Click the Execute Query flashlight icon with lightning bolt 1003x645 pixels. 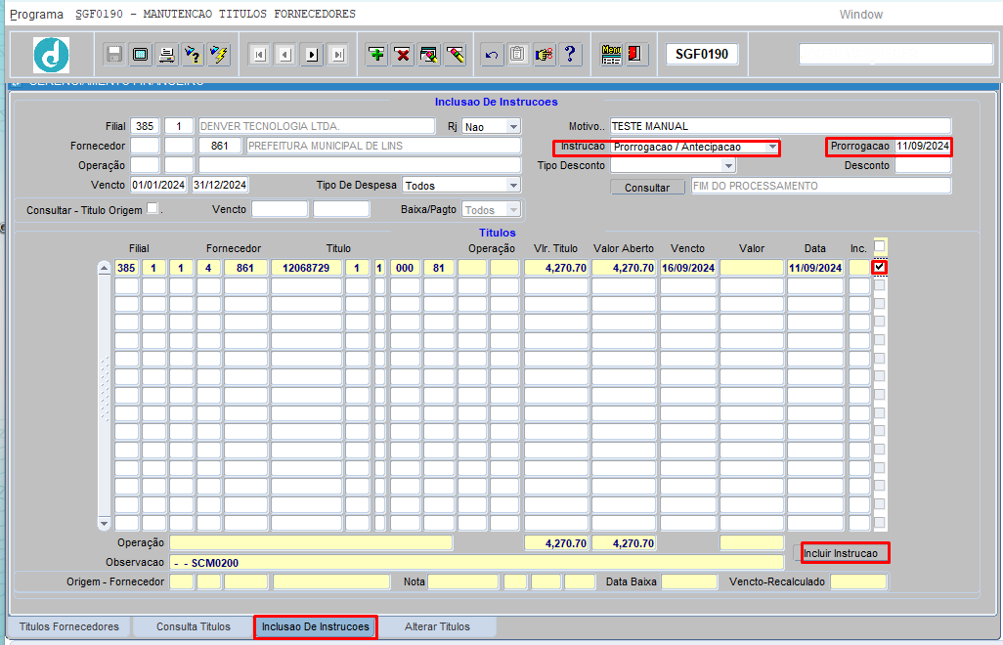(x=219, y=55)
